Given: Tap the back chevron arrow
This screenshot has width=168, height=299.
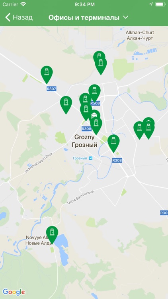Looking at the screenshot, I should point(8,18).
